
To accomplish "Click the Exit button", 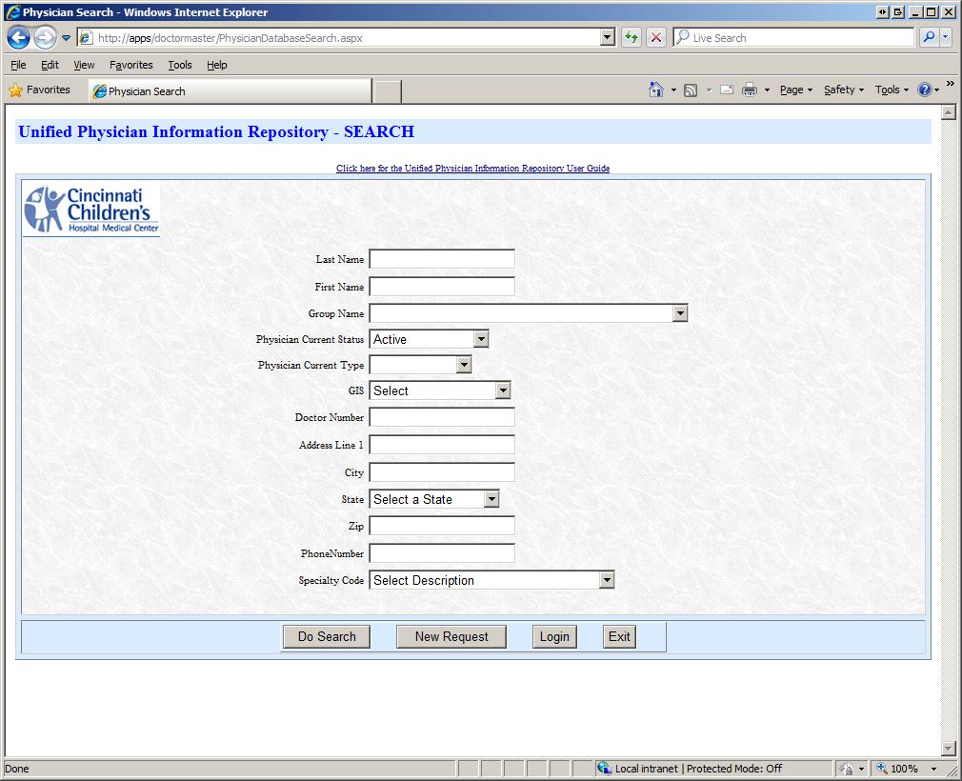I will tap(619, 637).
